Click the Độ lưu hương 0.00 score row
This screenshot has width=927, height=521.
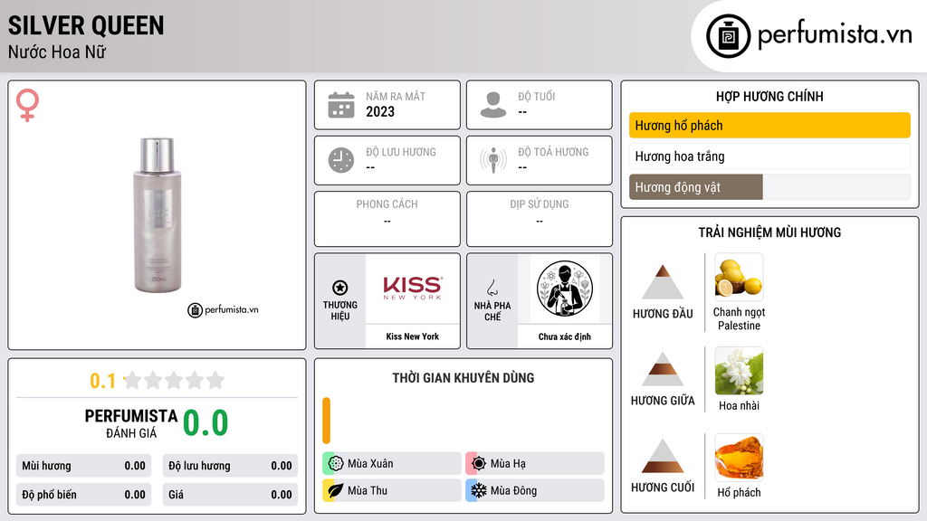(x=230, y=466)
